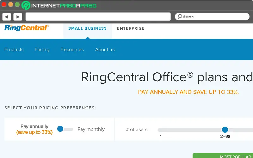The image size is (253, 158).
Task: Click the number of users slider handle
Action: [x=225, y=130]
